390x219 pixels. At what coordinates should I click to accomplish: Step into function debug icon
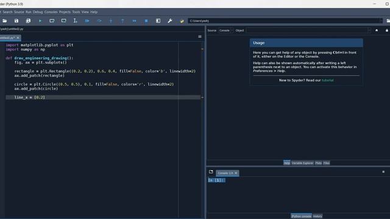point(111,21)
